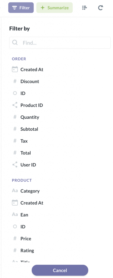The height and width of the screenshot is (278, 113).
Task: Pick the Price field
Action: click(x=26, y=239)
